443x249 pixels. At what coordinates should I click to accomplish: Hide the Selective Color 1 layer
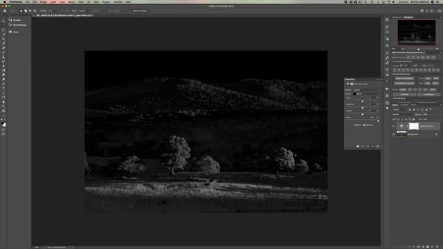[x=394, y=126]
